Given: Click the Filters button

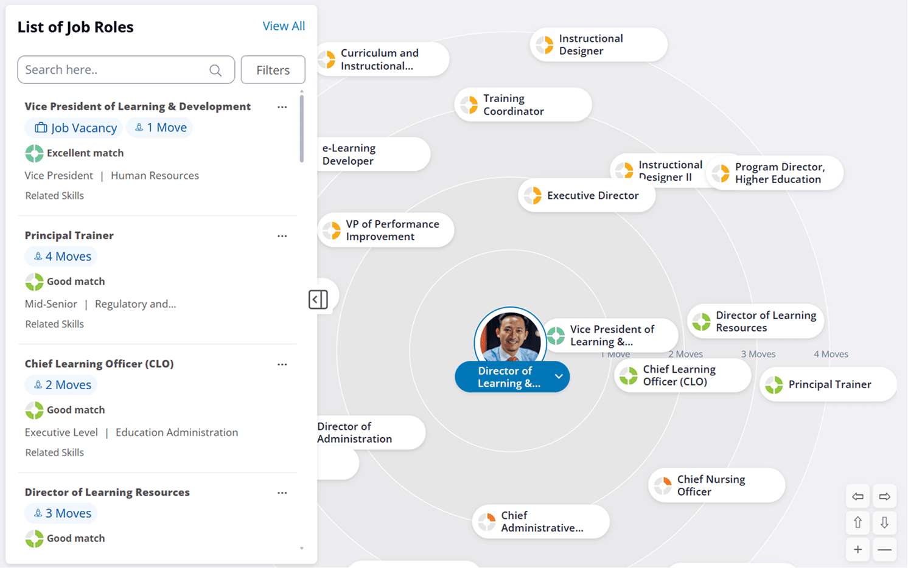Looking at the screenshot, I should coord(273,69).
